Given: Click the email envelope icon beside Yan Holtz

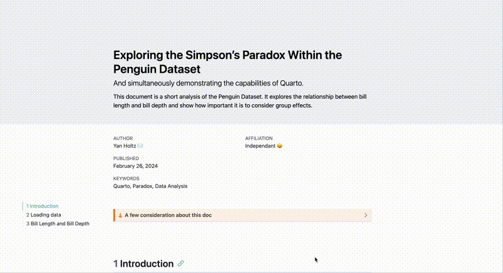Looking at the screenshot, I should point(140,146).
